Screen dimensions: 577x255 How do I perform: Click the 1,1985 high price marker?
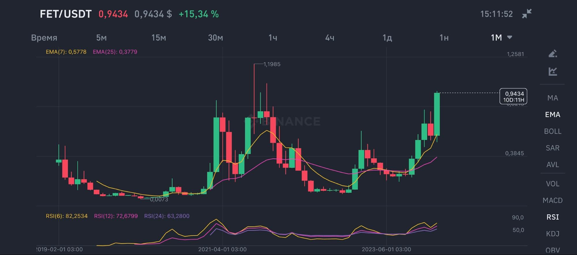coord(272,64)
